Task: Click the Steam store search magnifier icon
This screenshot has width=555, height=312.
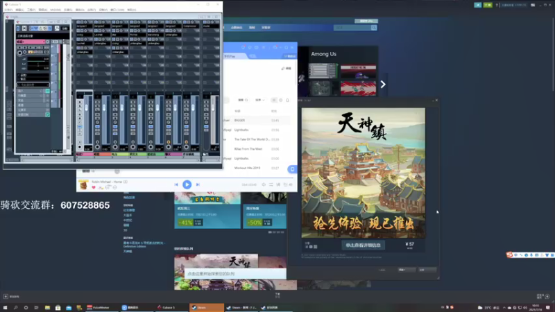Action: coord(374,28)
